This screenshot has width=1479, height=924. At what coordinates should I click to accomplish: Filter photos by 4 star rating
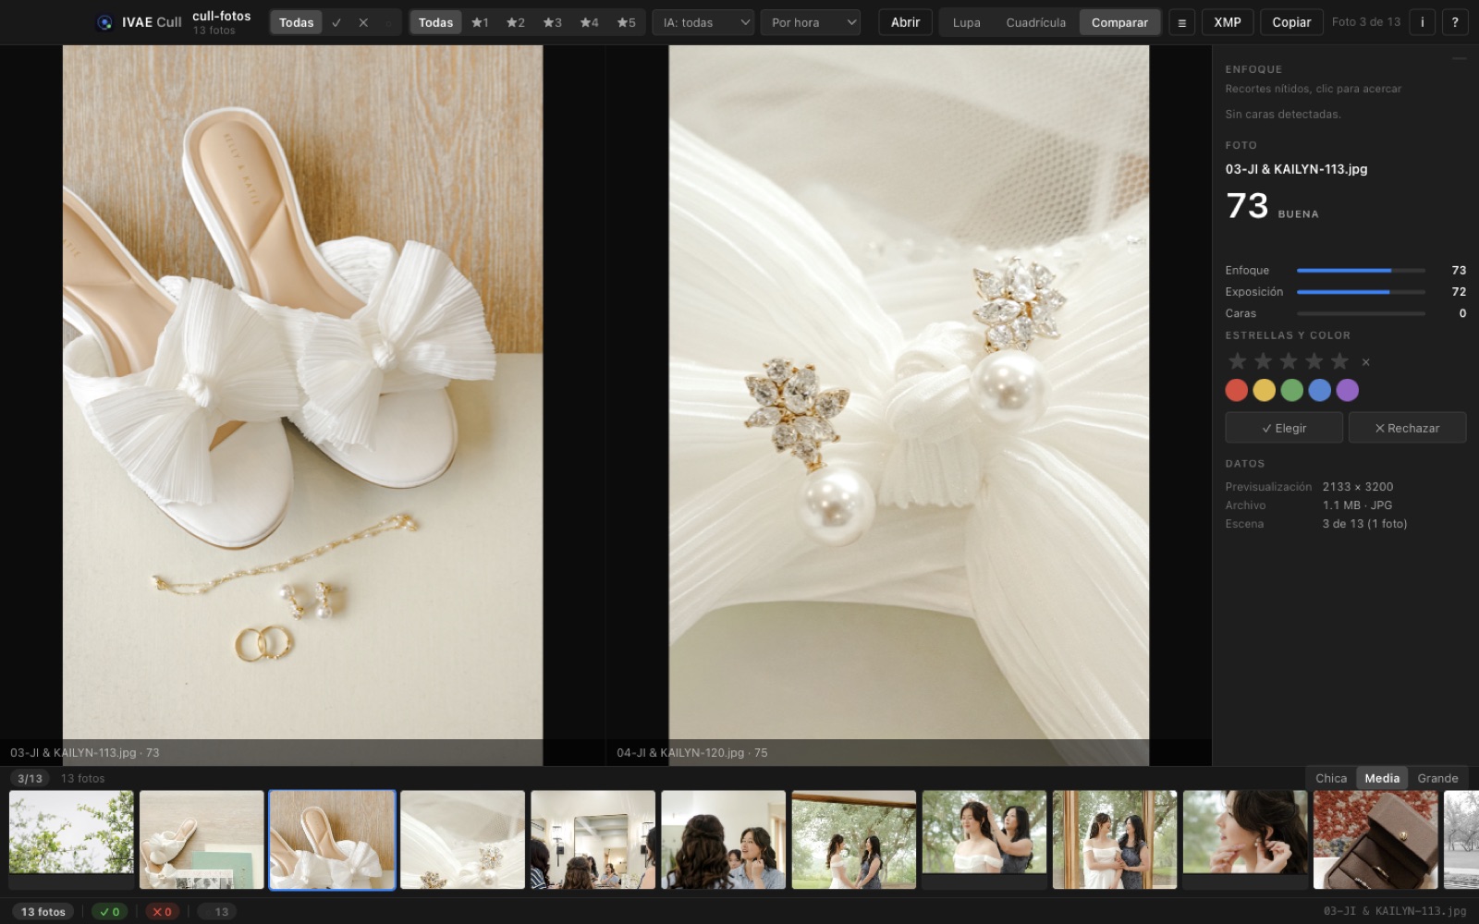tap(590, 22)
